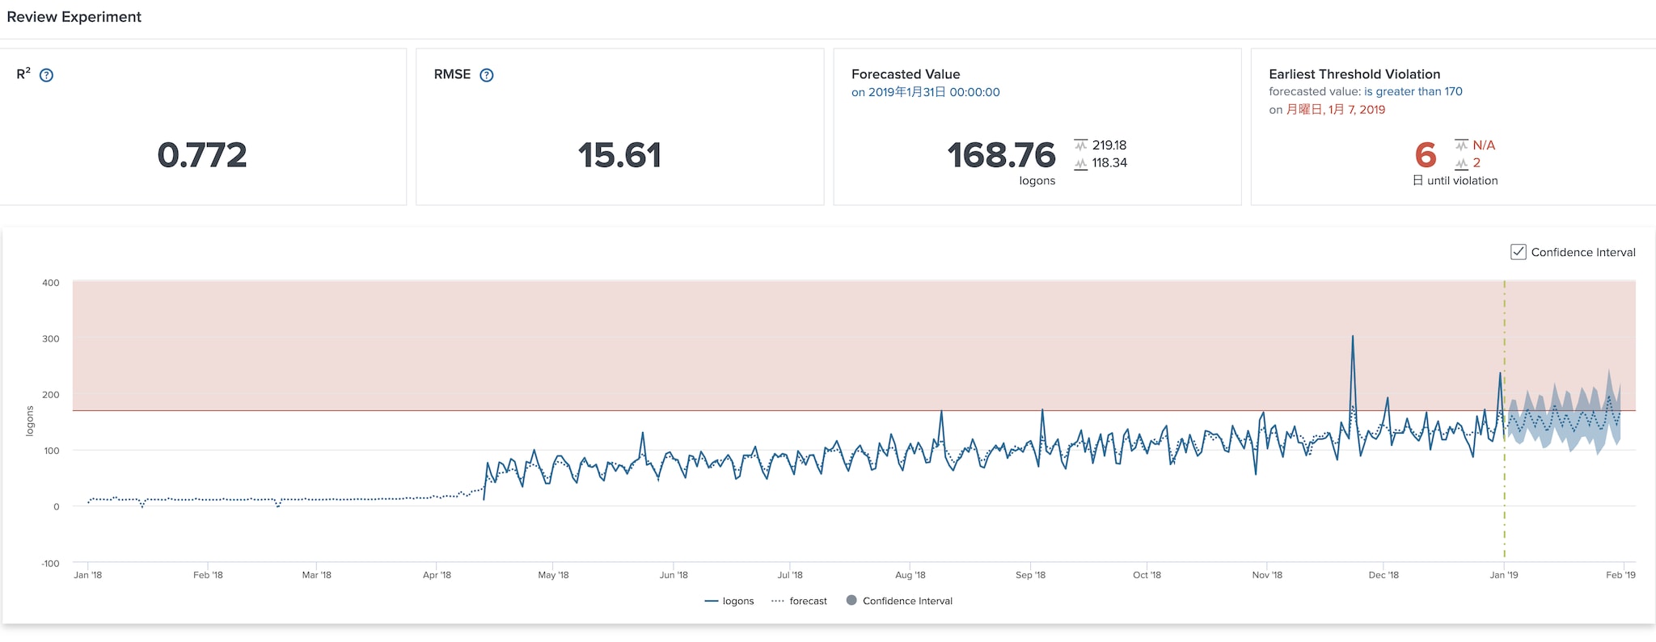Click the RMSE value 15.61
This screenshot has height=642, width=1656.
619,155
